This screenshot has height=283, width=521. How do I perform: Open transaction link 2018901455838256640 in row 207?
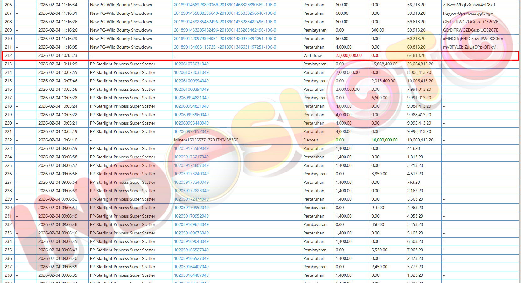[225, 13]
